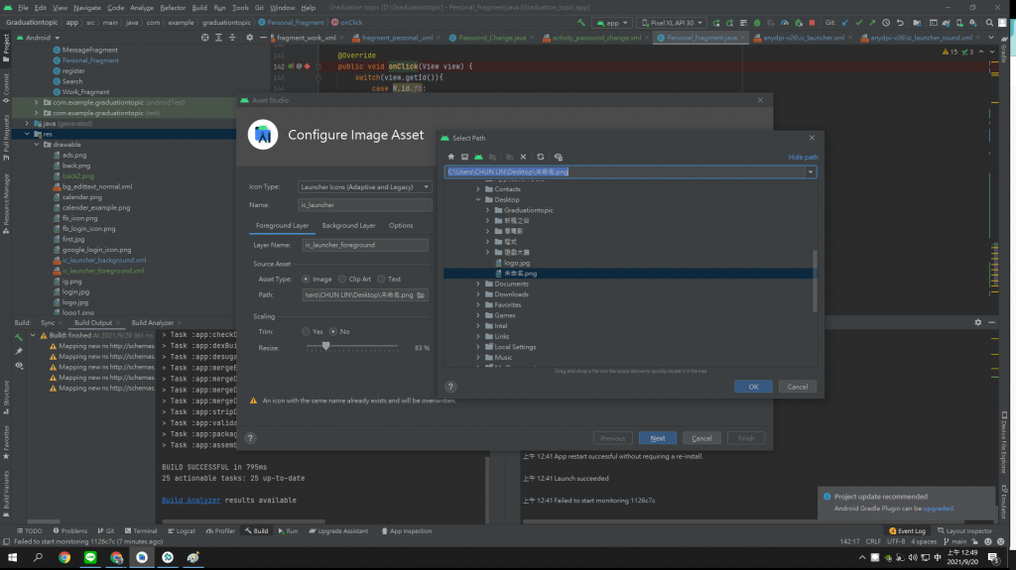Screen dimensions: 1016x570
Task: Click the Refresh icon in Select Path toolbar
Action: 541,157
